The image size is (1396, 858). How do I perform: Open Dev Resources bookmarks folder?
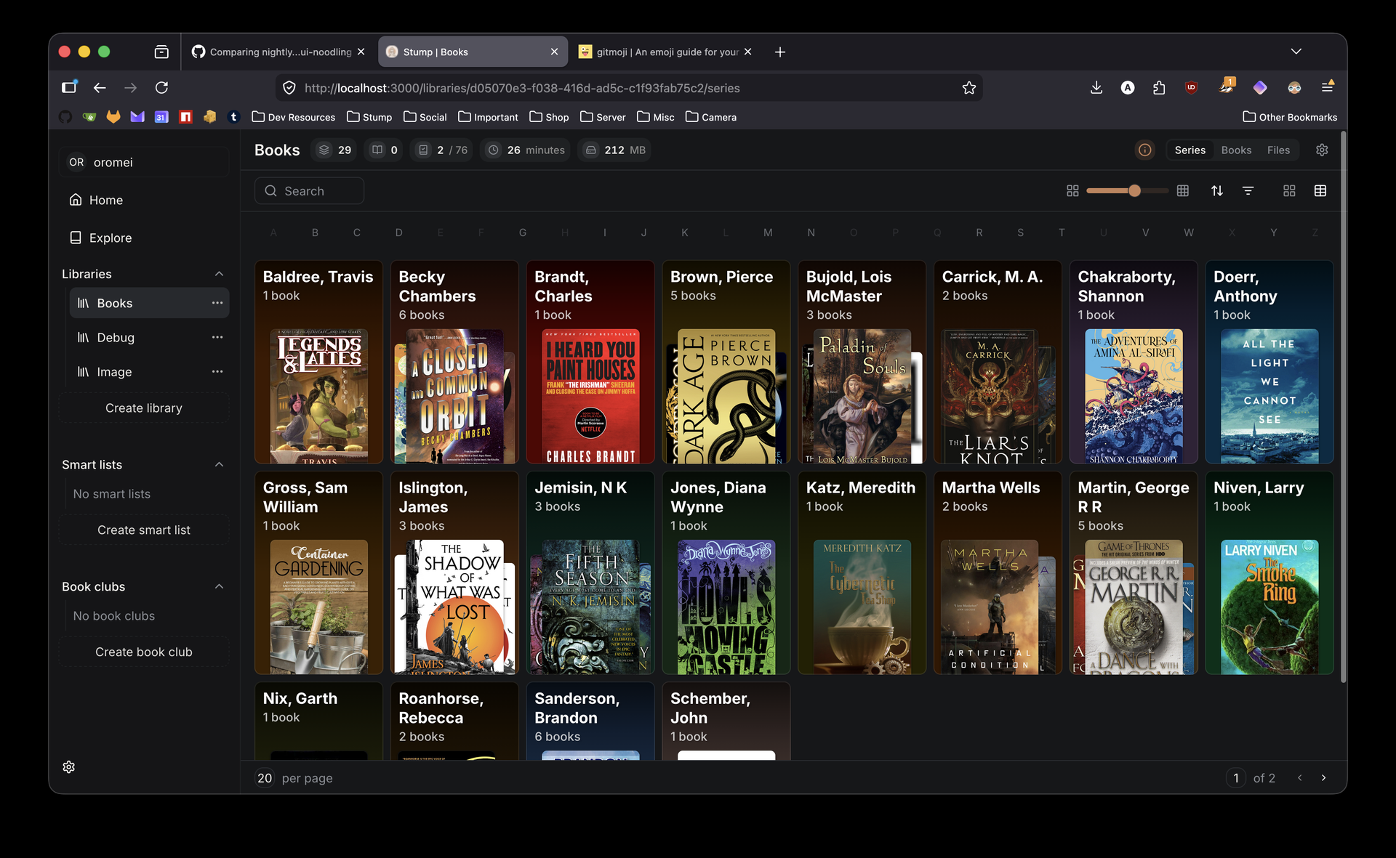(293, 117)
